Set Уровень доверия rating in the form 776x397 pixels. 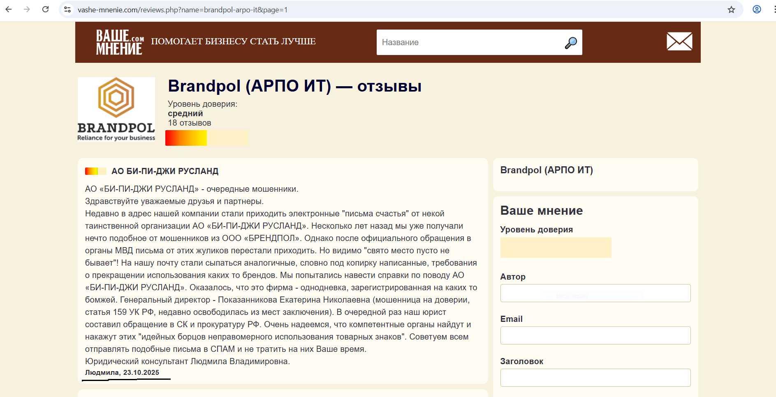click(x=556, y=248)
